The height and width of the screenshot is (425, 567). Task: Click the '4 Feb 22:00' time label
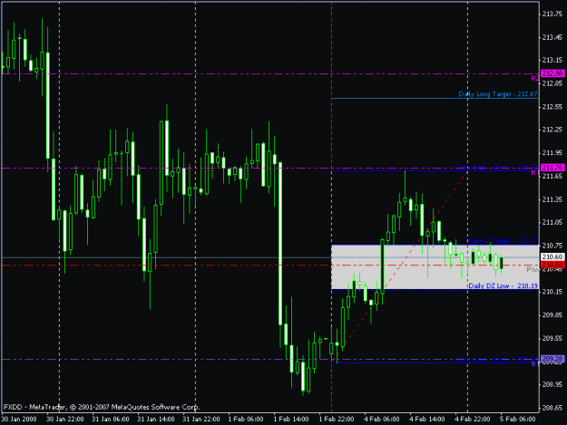[473, 419]
